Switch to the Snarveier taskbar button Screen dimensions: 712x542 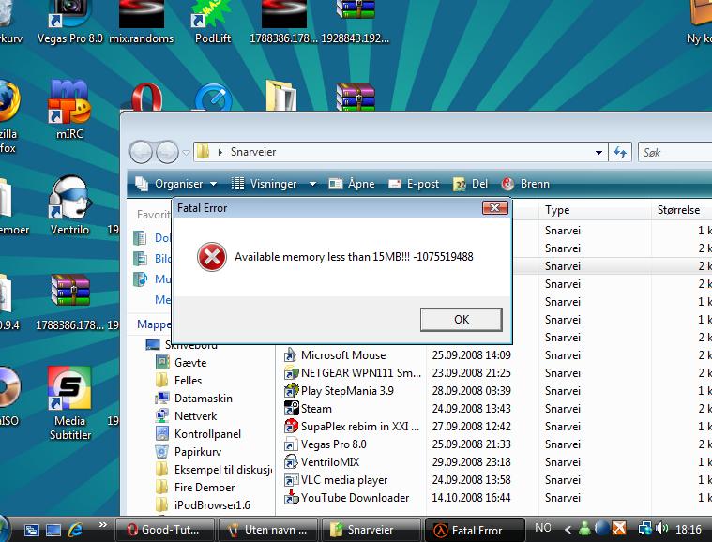[x=371, y=530]
